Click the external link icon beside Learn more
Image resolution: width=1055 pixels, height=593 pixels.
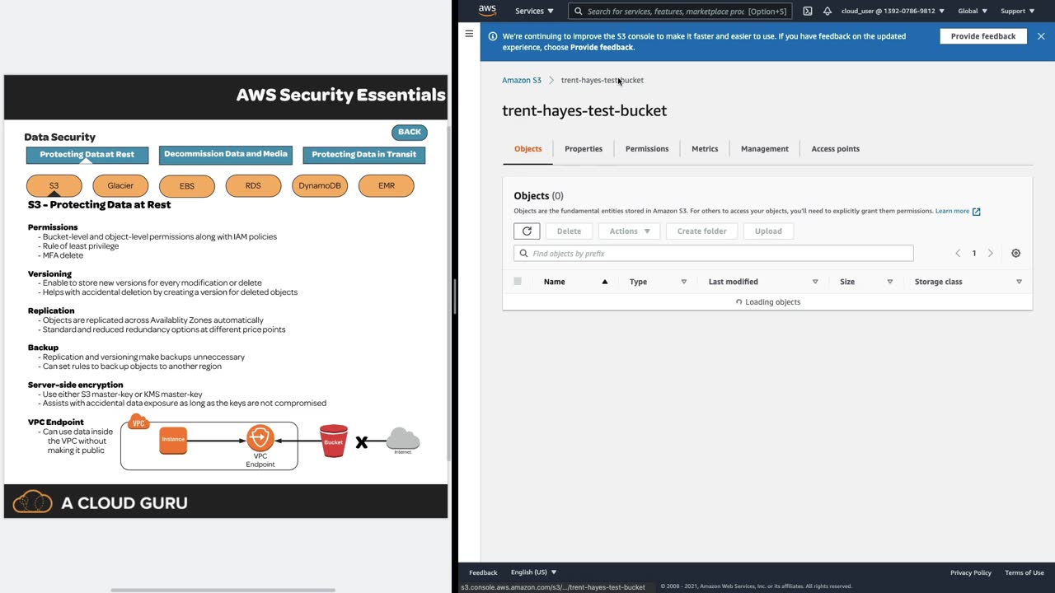pyautogui.click(x=977, y=212)
